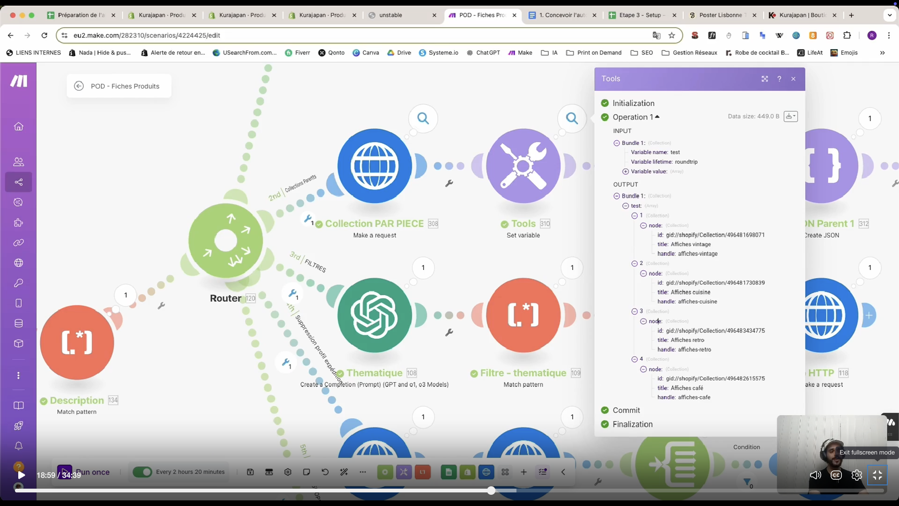The height and width of the screenshot is (506, 899).
Task: Toggle closed captions on the video
Action: pos(836,475)
